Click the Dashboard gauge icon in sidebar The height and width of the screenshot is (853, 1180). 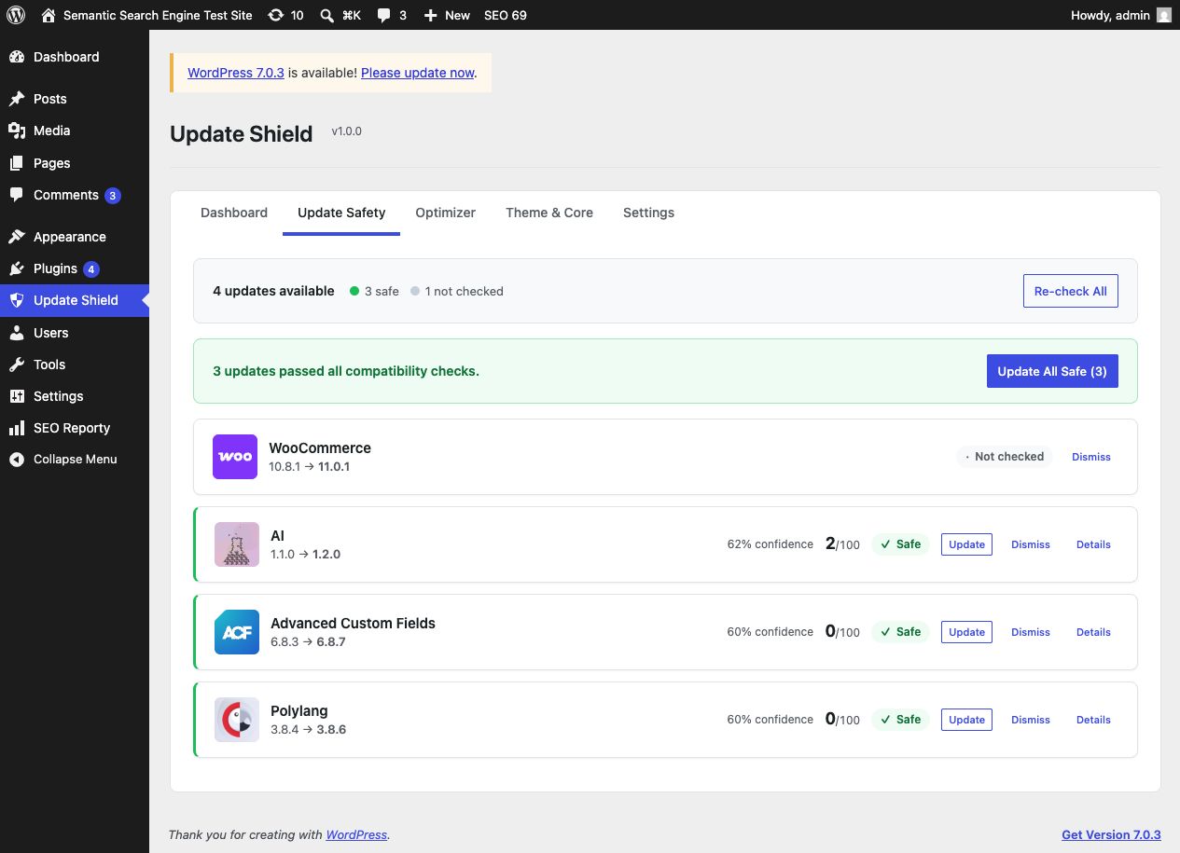tap(17, 57)
